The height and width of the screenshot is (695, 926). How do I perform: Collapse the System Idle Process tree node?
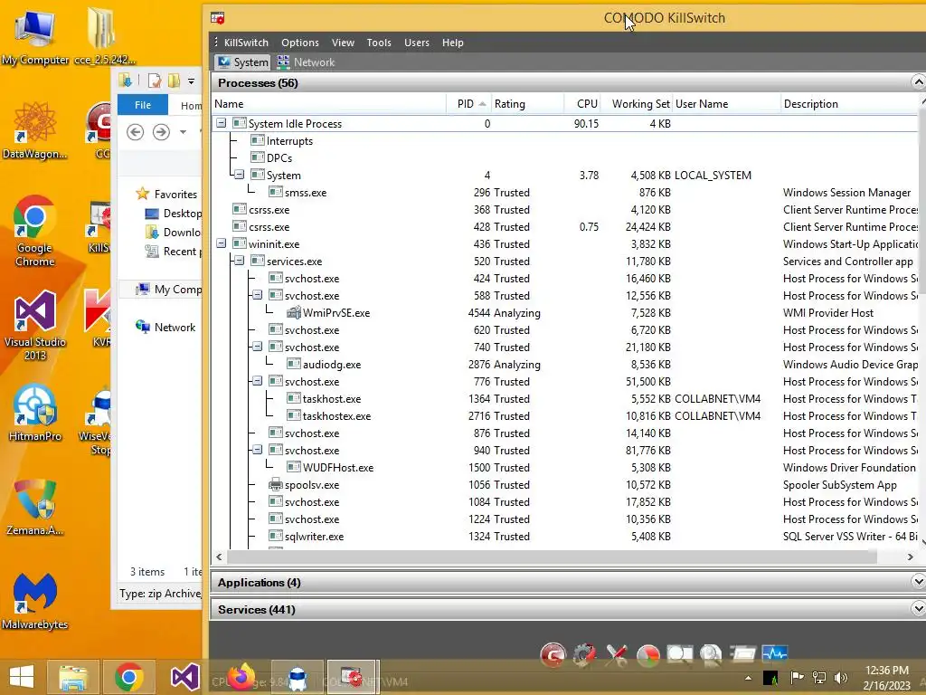221,123
